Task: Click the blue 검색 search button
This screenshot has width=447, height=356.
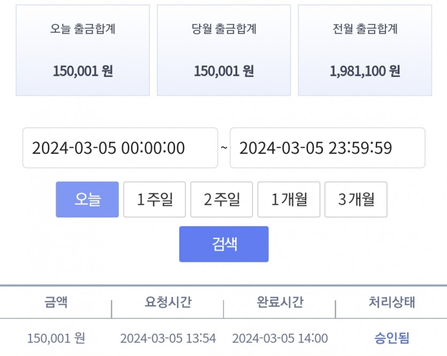Action: pos(224,244)
